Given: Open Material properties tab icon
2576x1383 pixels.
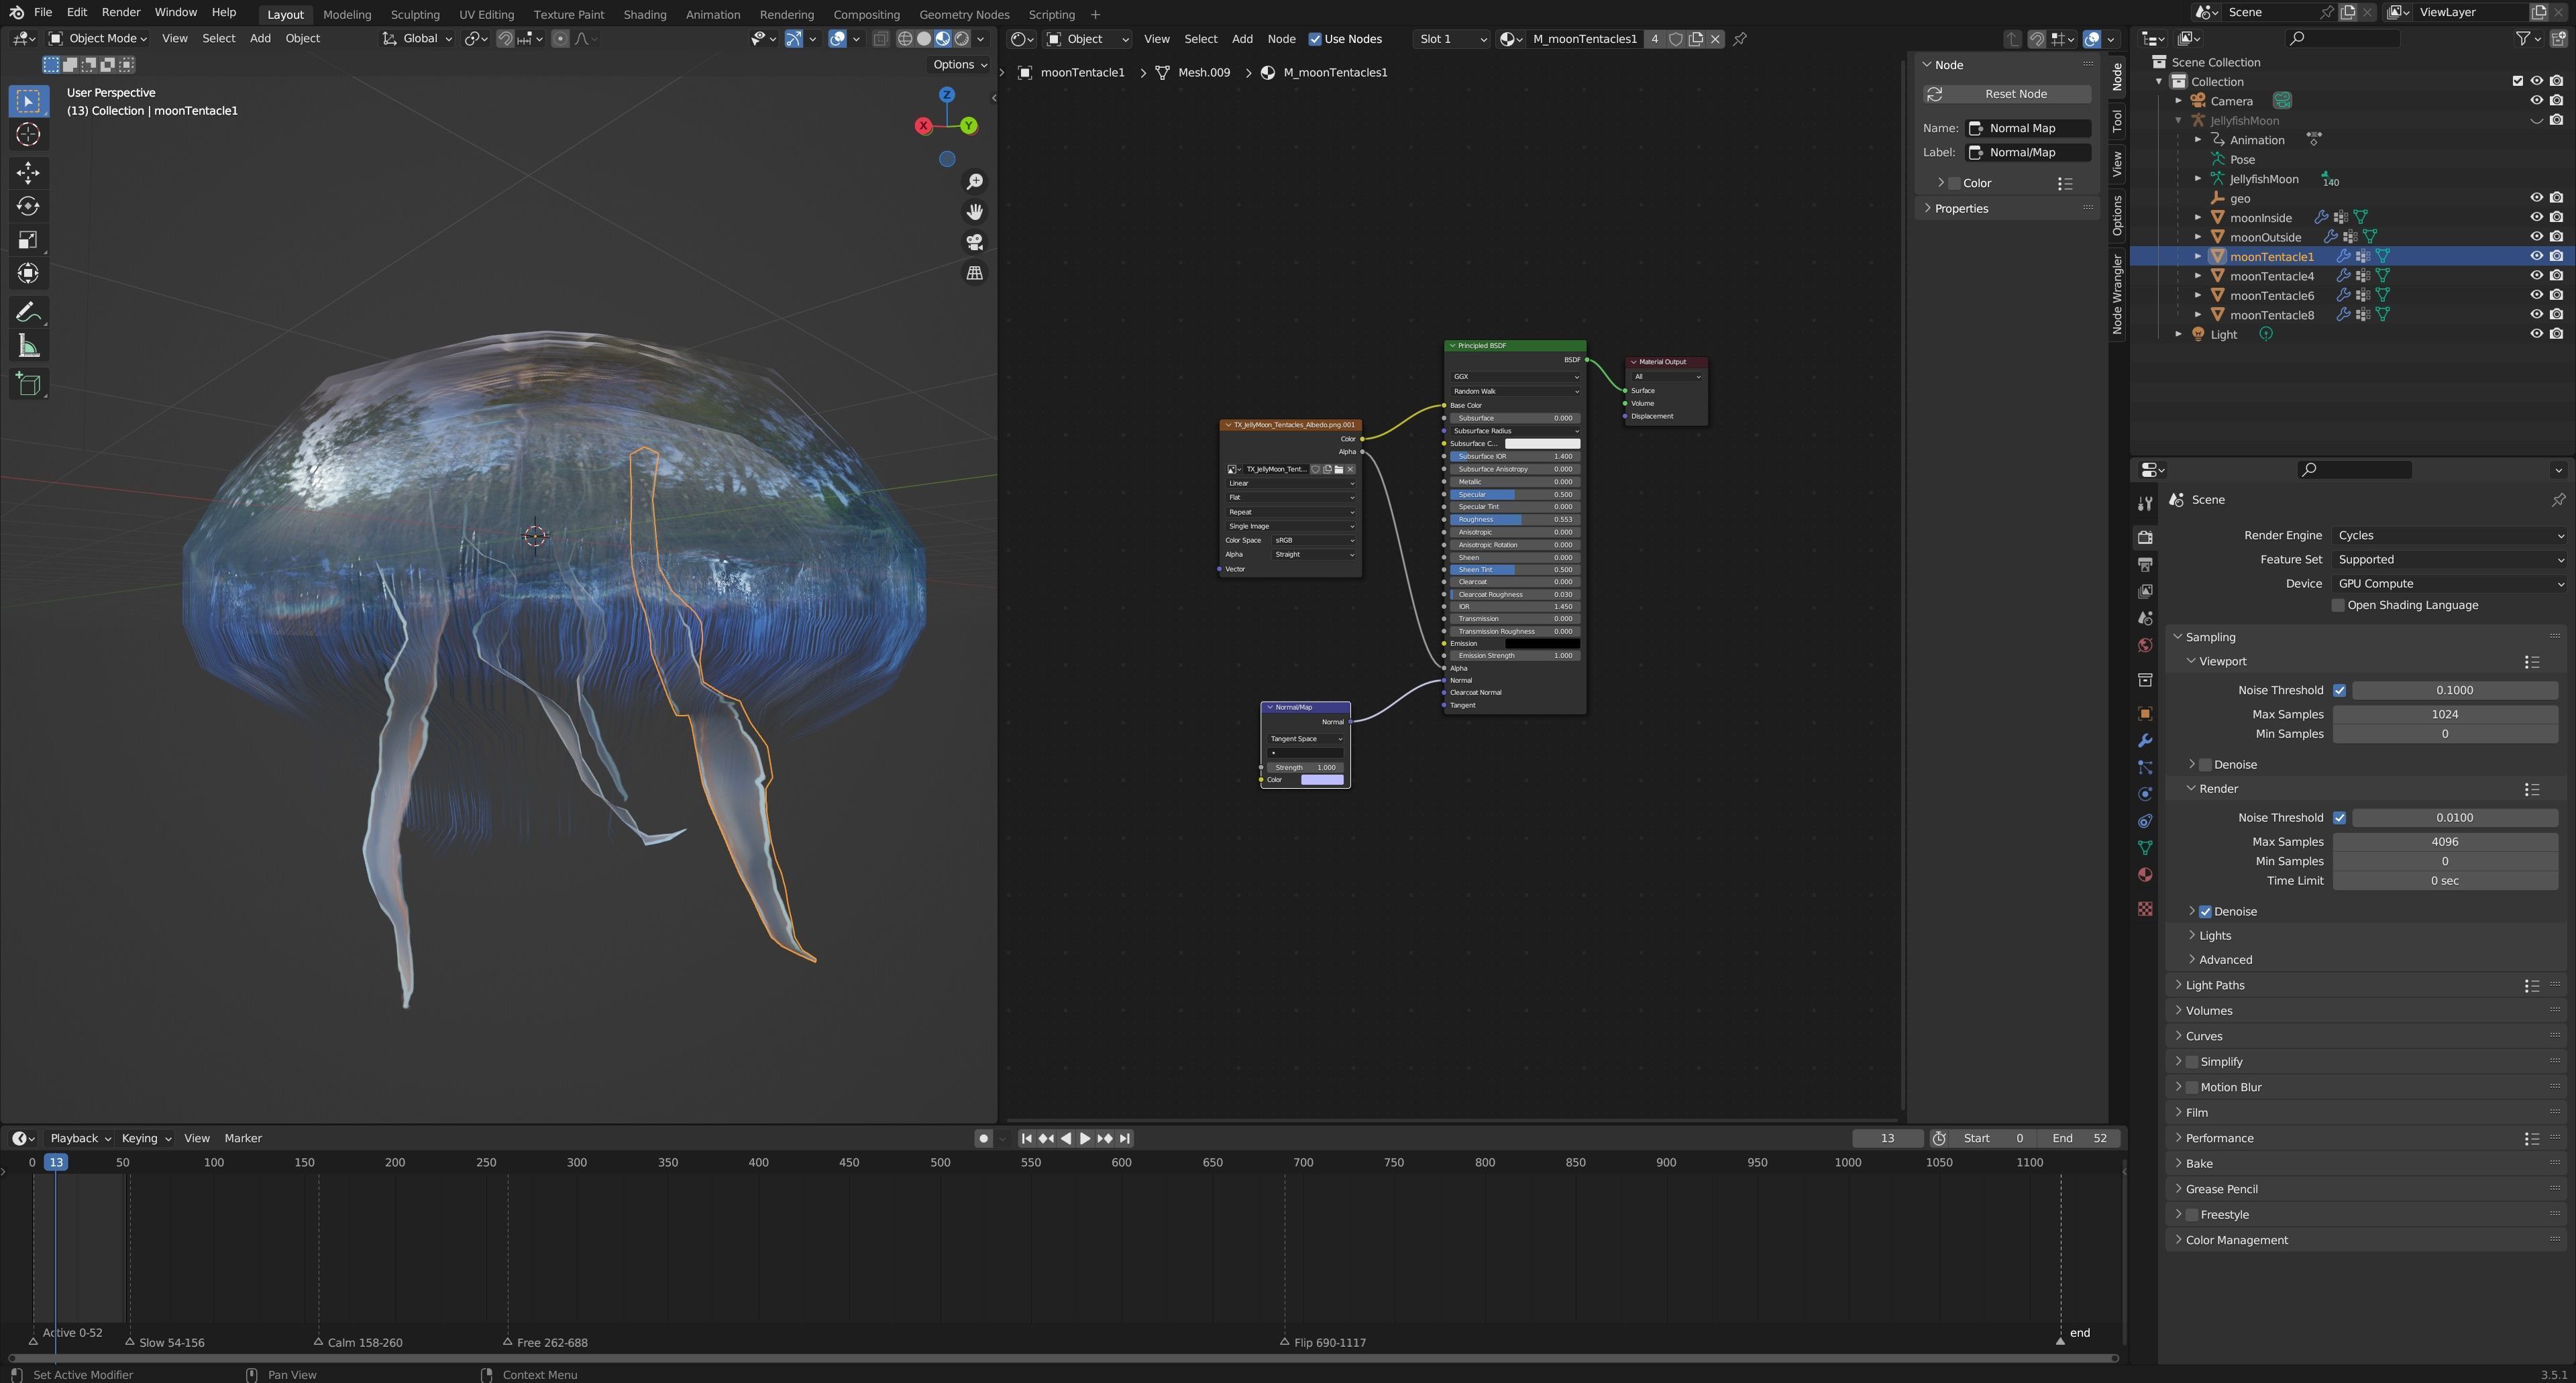Looking at the screenshot, I should pyautogui.click(x=2145, y=875).
